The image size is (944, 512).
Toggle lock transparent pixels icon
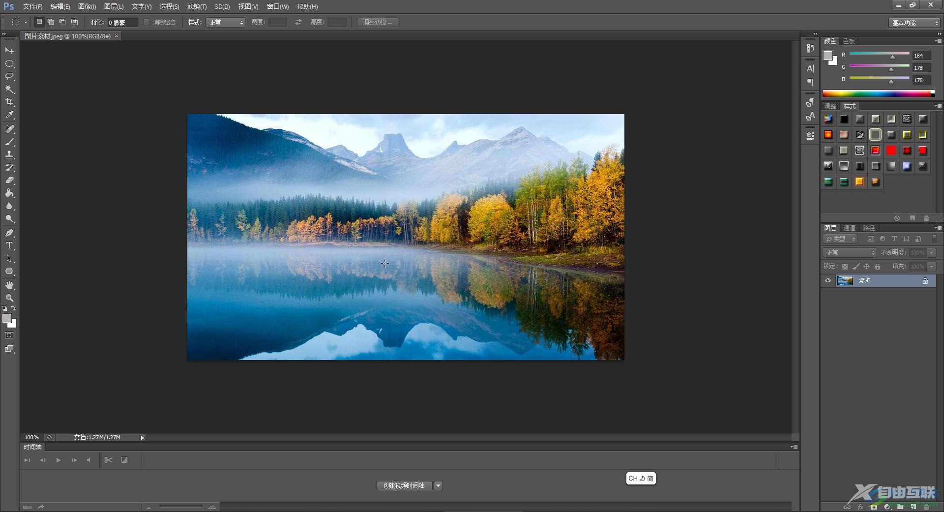point(845,267)
